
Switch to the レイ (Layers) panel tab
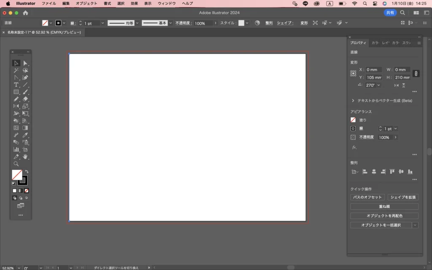[x=385, y=43]
